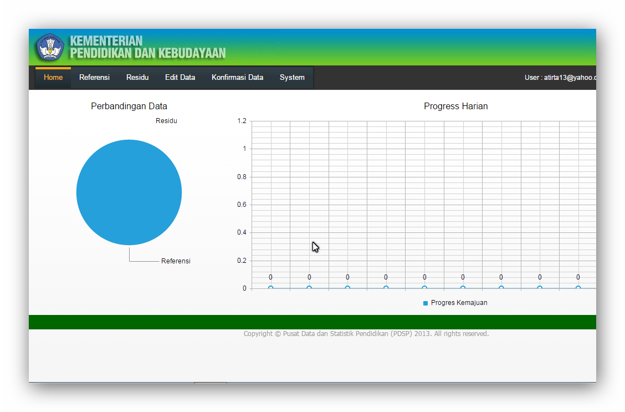Go to Konfirmasi Data menu

click(237, 78)
